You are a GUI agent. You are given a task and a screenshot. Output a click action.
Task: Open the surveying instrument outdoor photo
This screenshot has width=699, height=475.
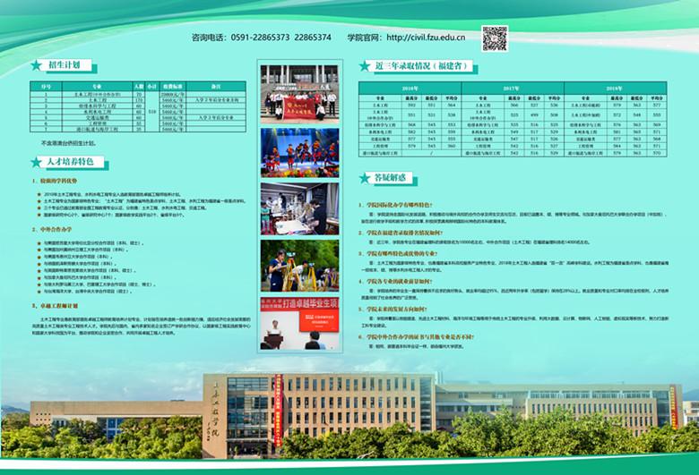(299, 265)
